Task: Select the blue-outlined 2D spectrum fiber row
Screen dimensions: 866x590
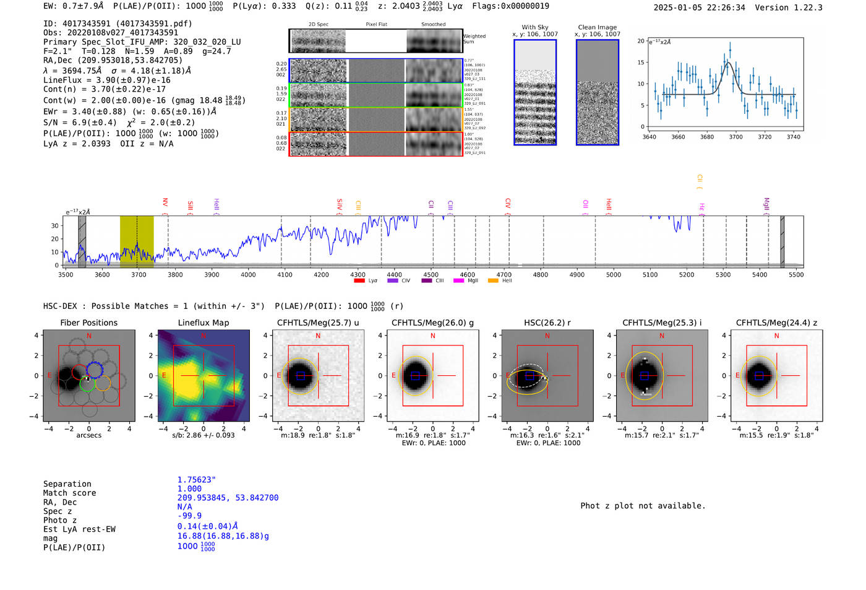Action: (376, 71)
